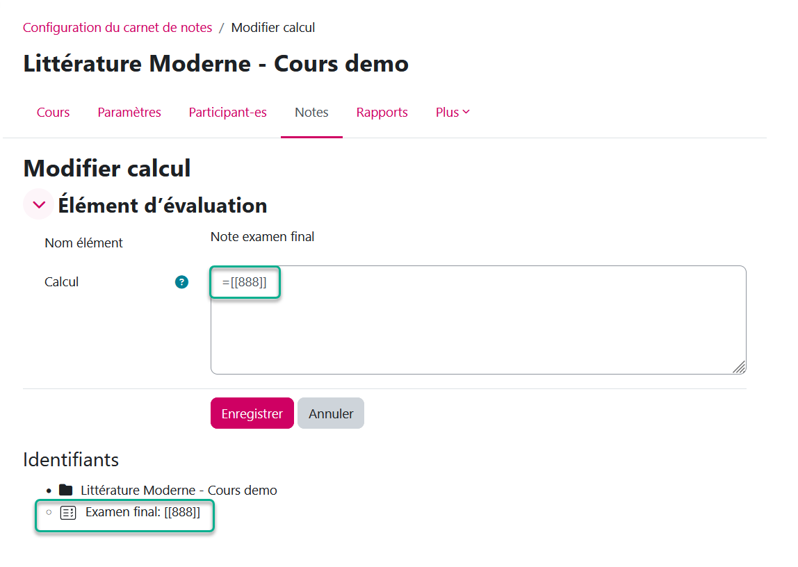The image size is (798, 567).
Task: Click inside the Calcul formula text area
Action: click(x=478, y=327)
